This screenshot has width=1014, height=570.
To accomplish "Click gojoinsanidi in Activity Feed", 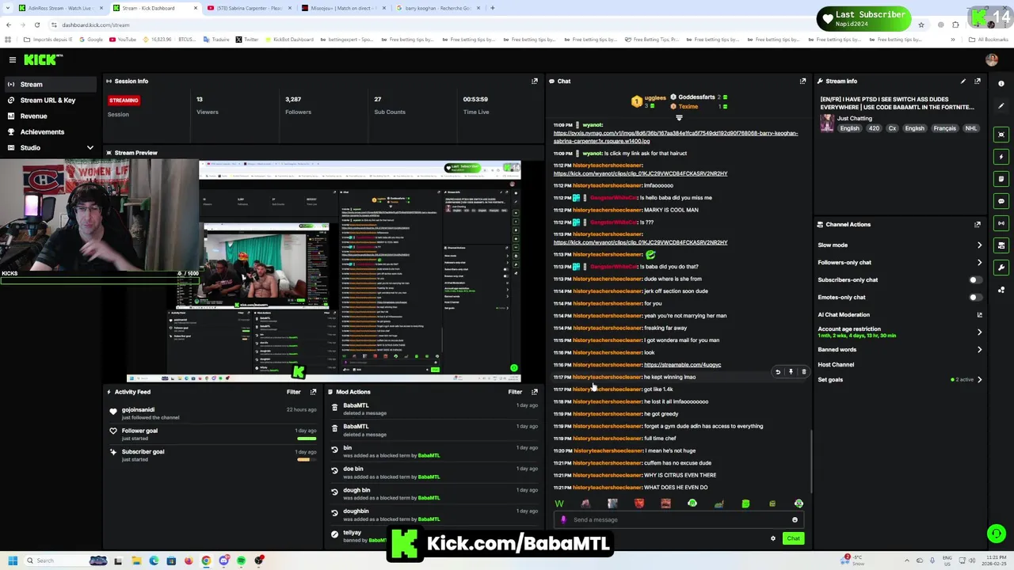I will click(138, 410).
